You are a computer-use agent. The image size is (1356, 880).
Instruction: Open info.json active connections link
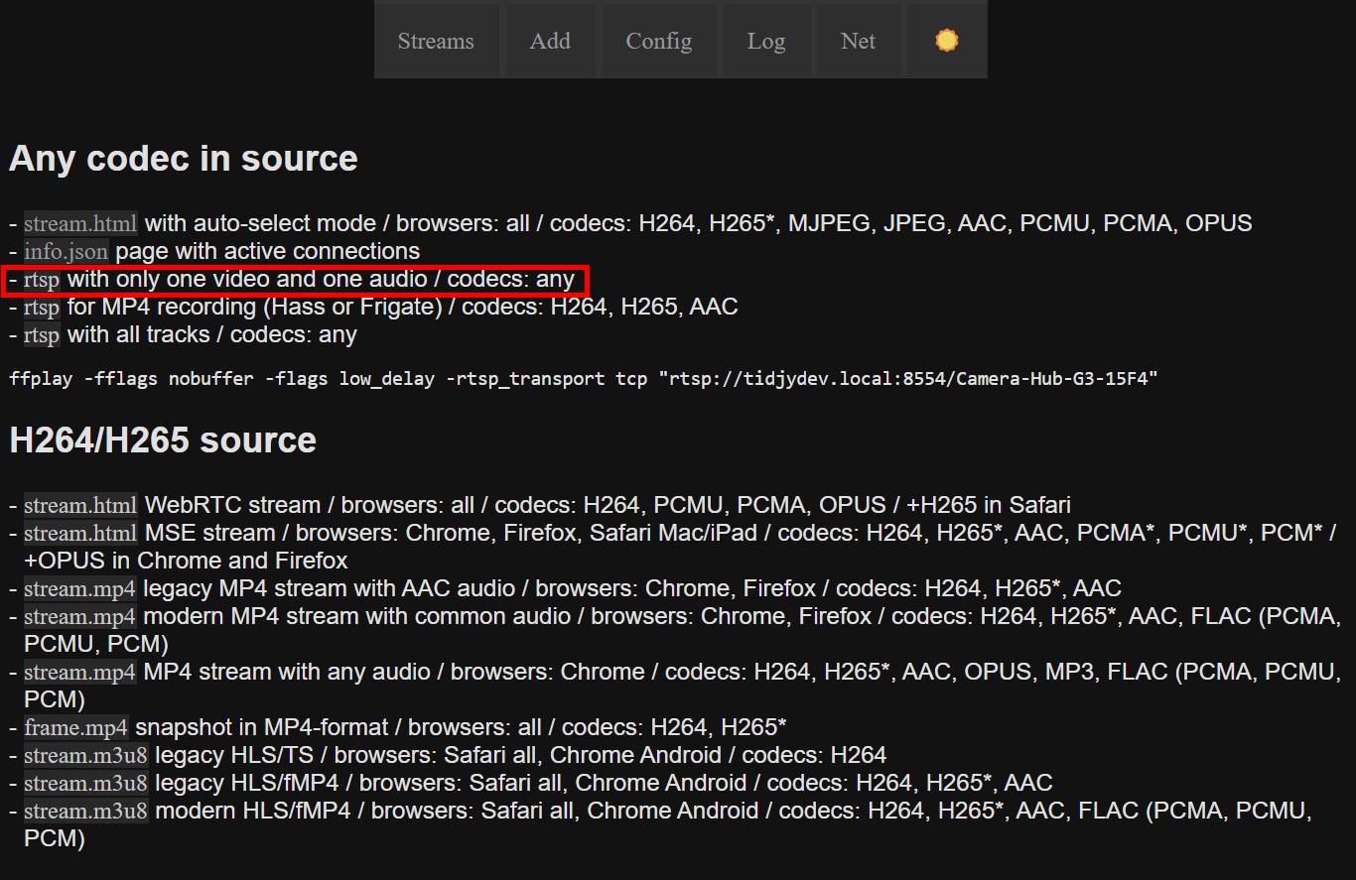[67, 252]
